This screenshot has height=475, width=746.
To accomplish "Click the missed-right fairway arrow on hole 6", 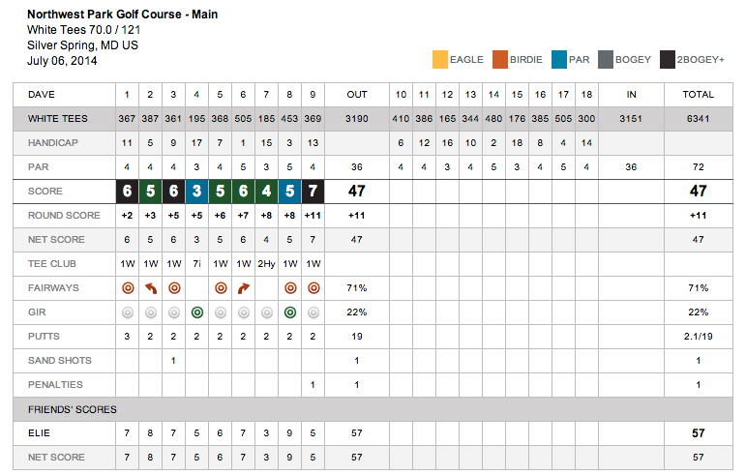I will click(243, 287).
